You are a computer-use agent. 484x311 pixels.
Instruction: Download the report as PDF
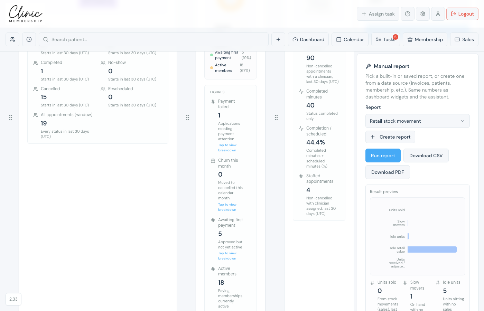(388, 172)
